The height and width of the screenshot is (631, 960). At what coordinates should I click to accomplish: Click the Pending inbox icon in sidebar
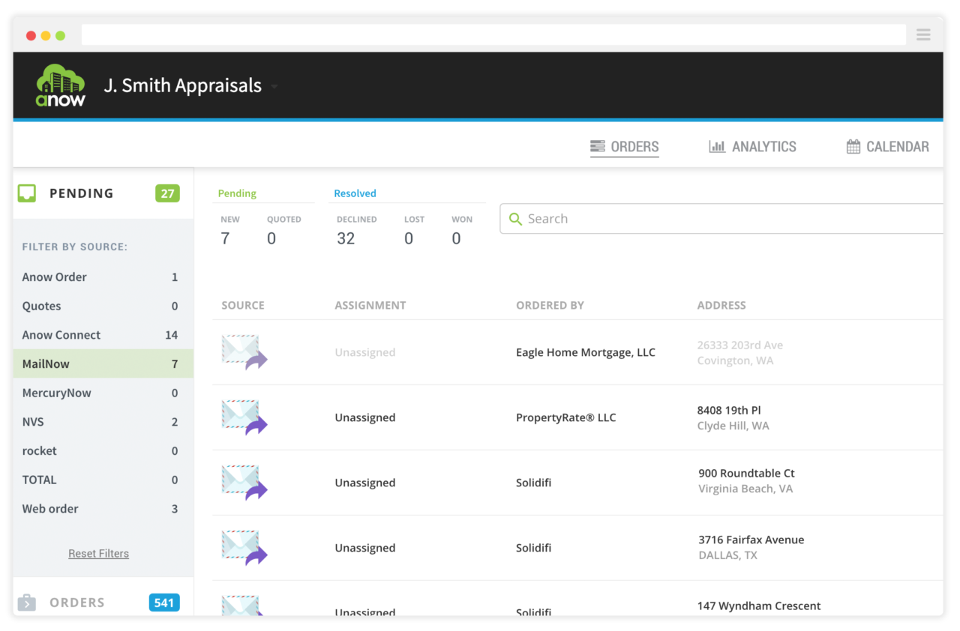pos(27,193)
